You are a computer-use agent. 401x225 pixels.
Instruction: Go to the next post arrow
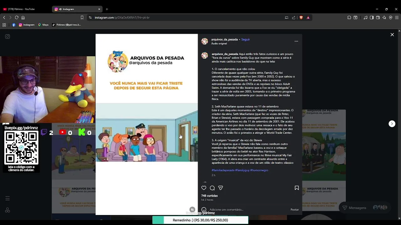(x=392, y=124)
